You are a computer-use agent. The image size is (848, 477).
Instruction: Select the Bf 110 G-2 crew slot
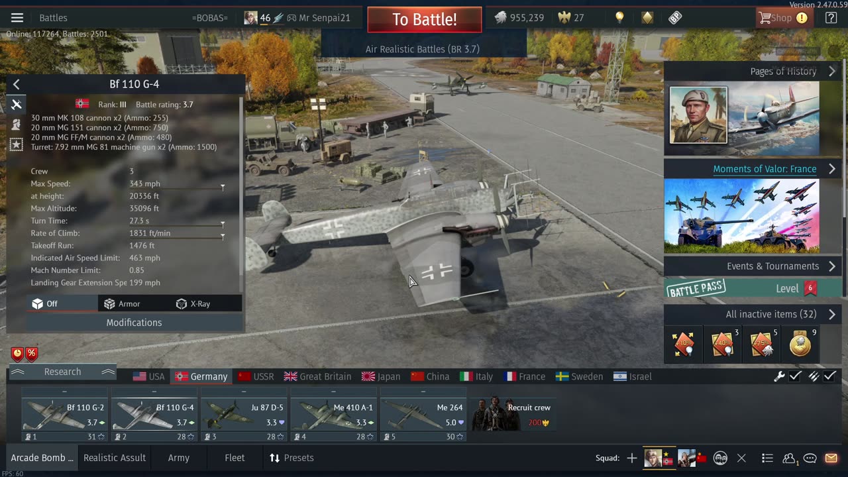(x=64, y=415)
